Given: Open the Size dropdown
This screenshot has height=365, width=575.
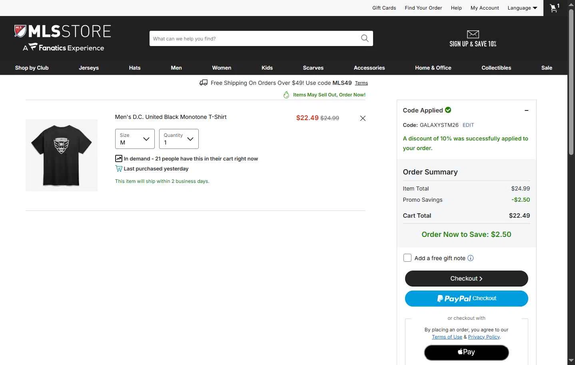Looking at the screenshot, I should (x=135, y=139).
